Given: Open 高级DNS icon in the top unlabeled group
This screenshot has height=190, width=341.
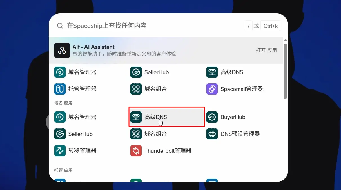Looking at the screenshot, I should 212,72.
